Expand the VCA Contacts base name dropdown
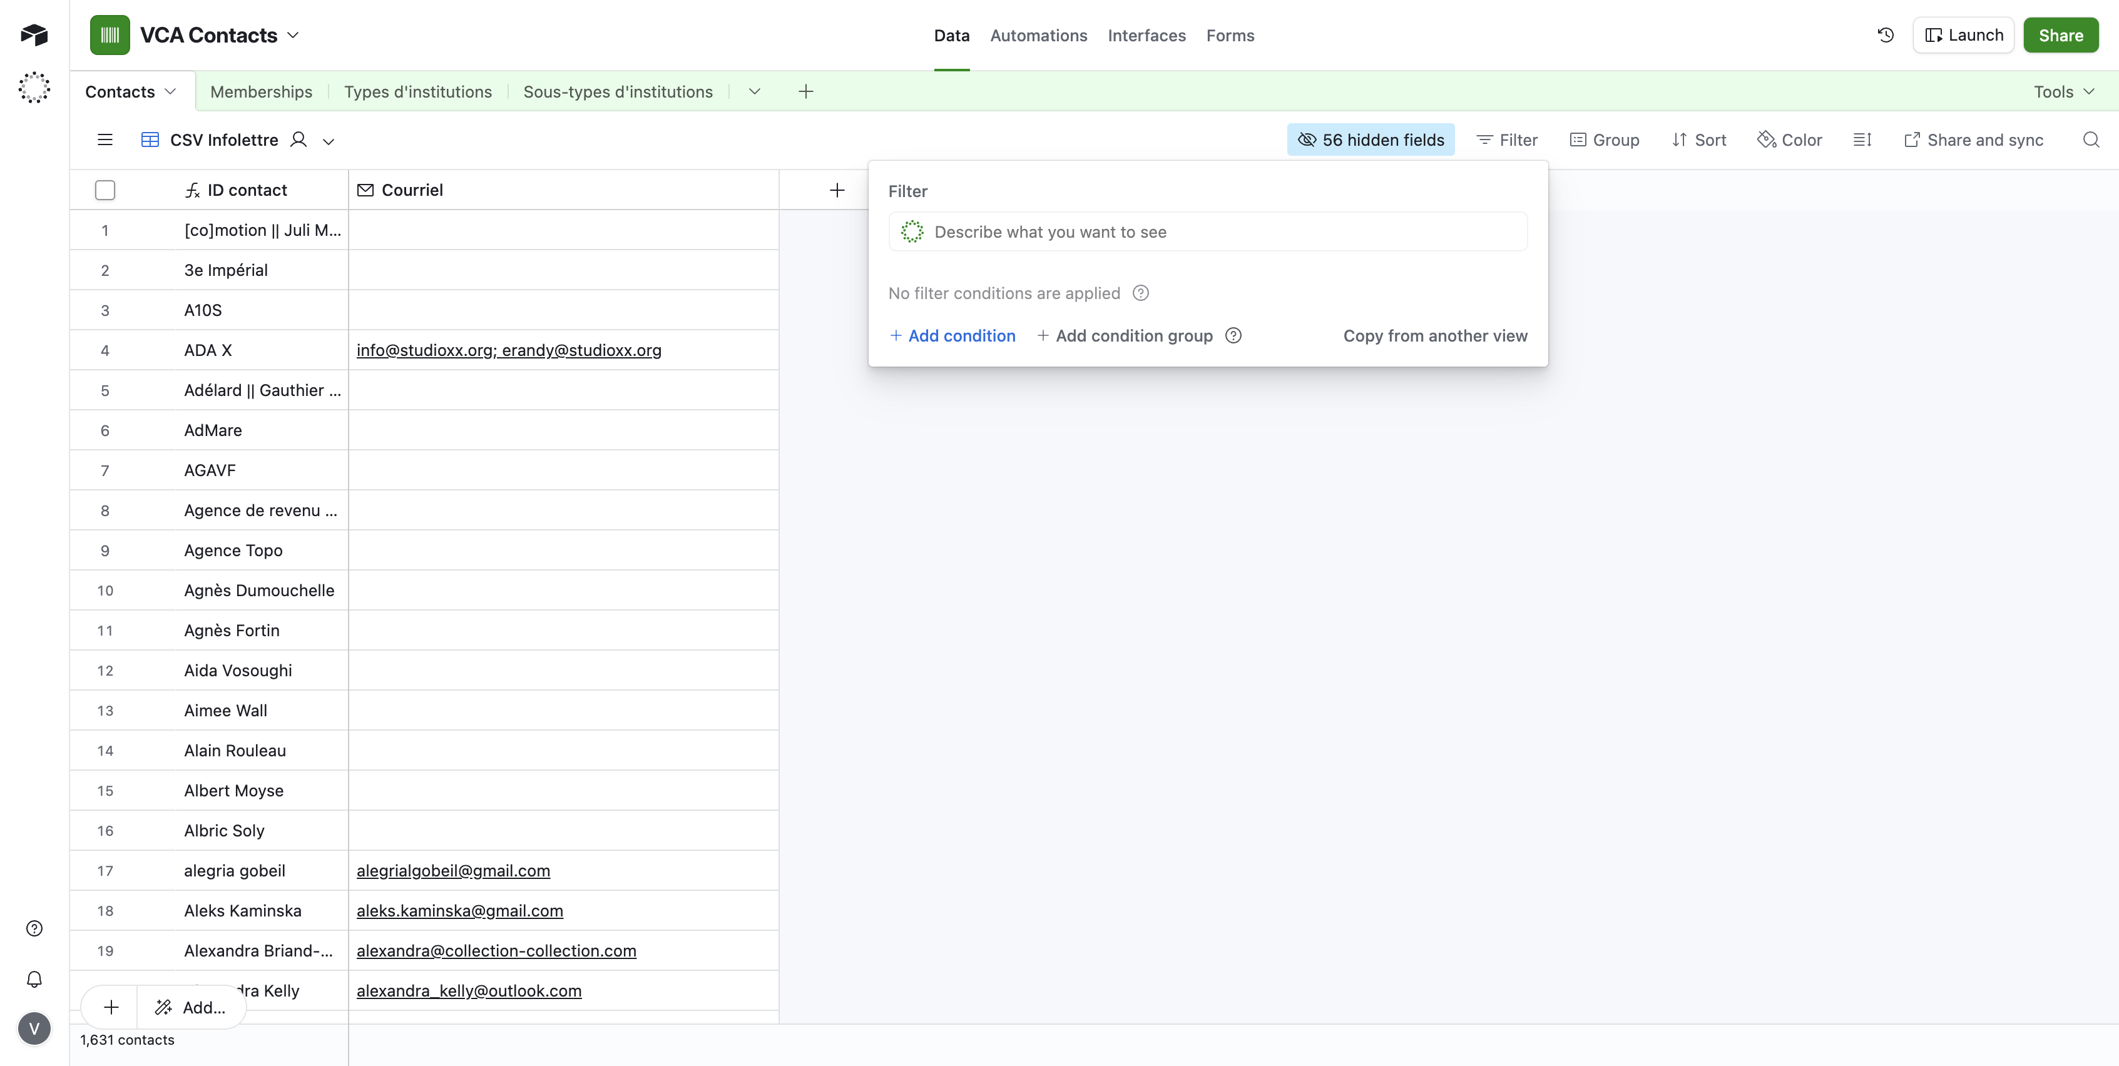This screenshot has height=1066, width=2119. 294,36
